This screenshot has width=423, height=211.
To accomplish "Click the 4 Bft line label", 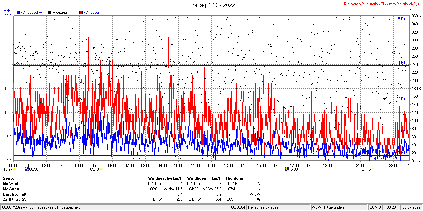I will pos(402,63).
